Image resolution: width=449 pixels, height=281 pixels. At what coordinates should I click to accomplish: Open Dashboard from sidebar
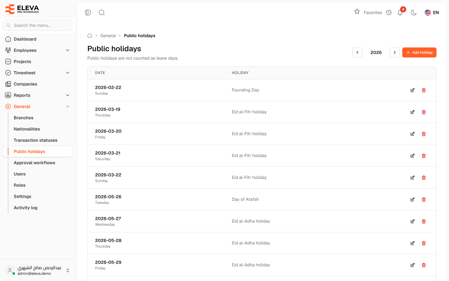(37, 39)
